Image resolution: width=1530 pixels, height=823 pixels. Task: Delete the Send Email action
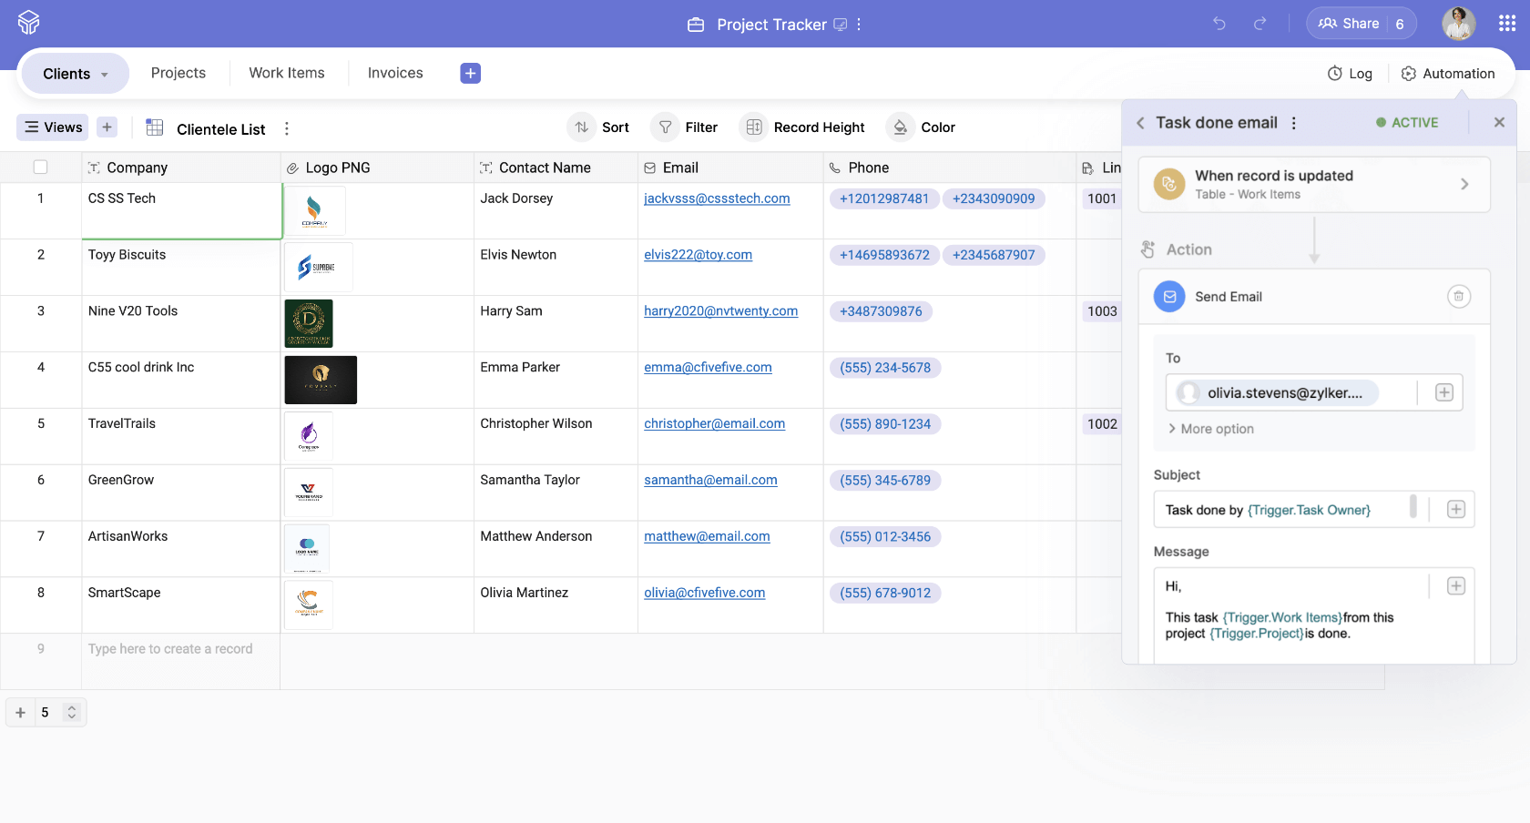(x=1458, y=297)
